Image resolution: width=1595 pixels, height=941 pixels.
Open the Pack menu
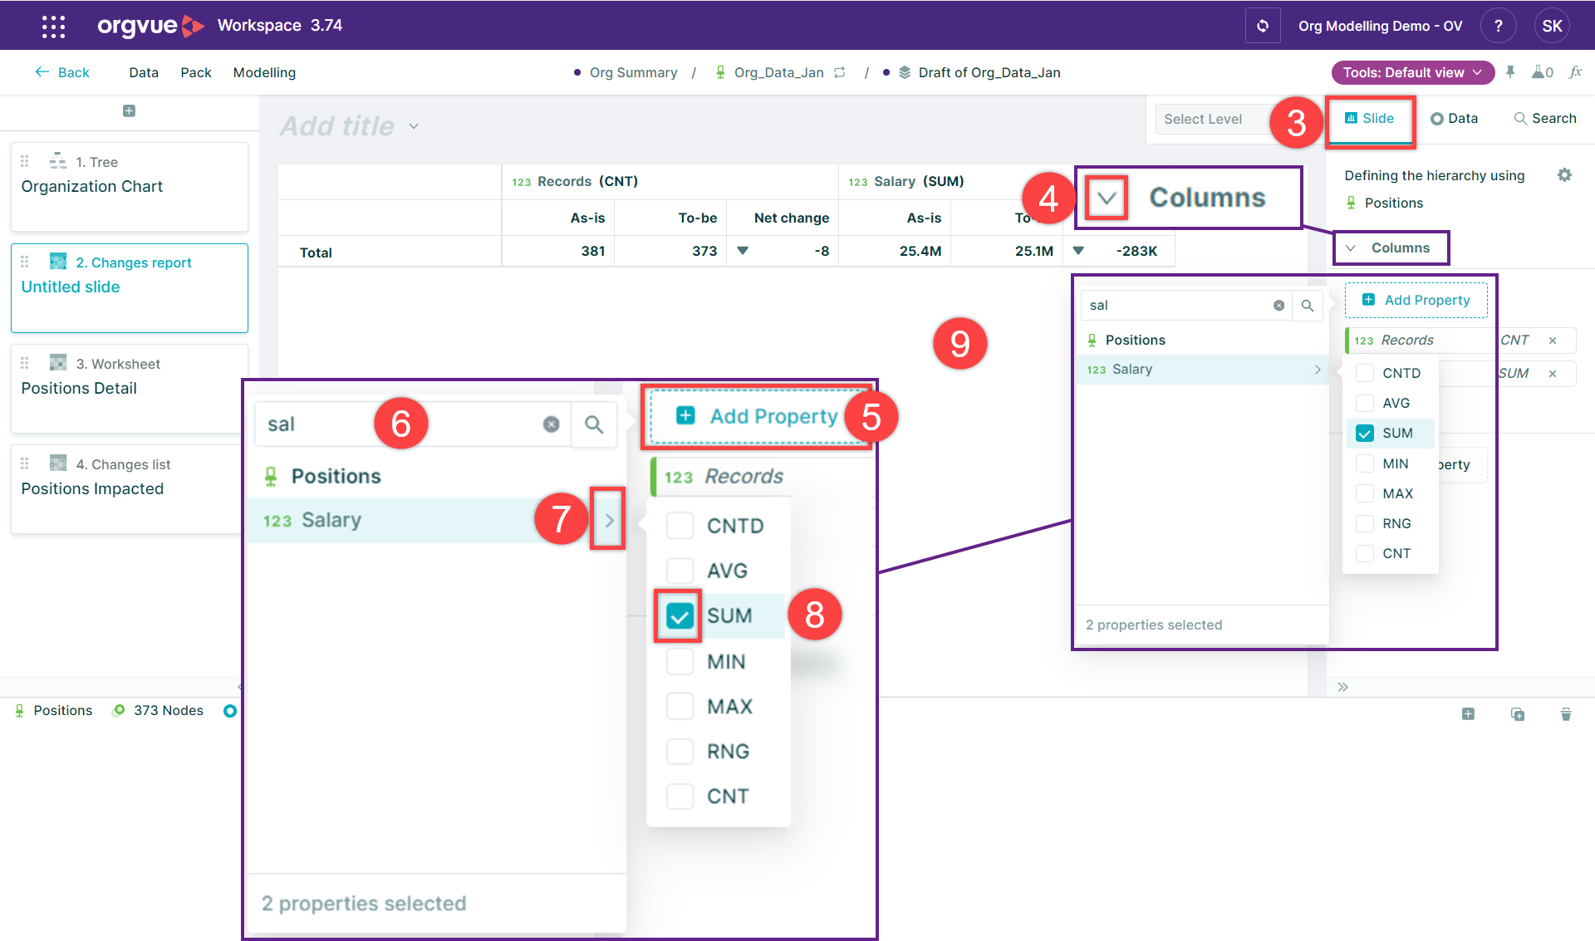pos(196,72)
